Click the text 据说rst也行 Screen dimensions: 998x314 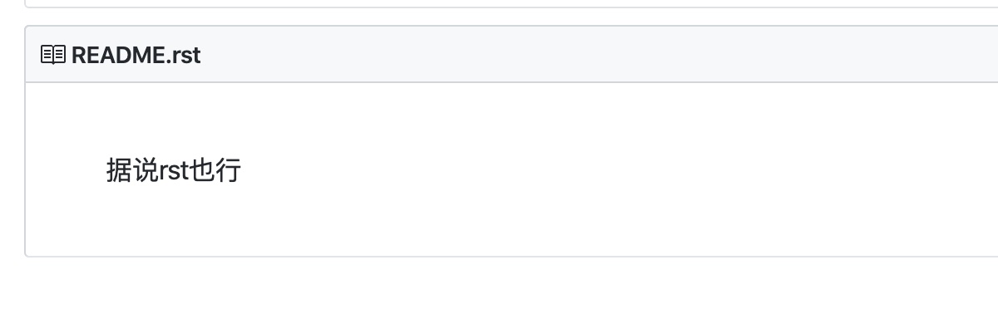coord(174,170)
